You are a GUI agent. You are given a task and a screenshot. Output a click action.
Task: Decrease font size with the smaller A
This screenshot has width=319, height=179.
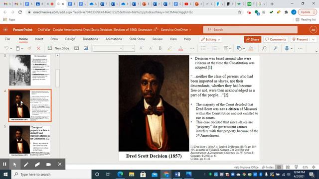point(151,48)
